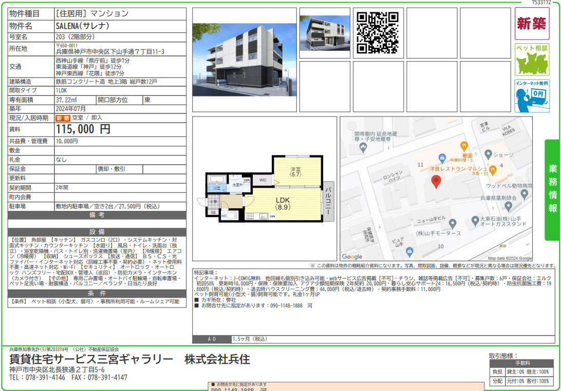
Task: Click the 備考 section header
Action: coord(97,215)
